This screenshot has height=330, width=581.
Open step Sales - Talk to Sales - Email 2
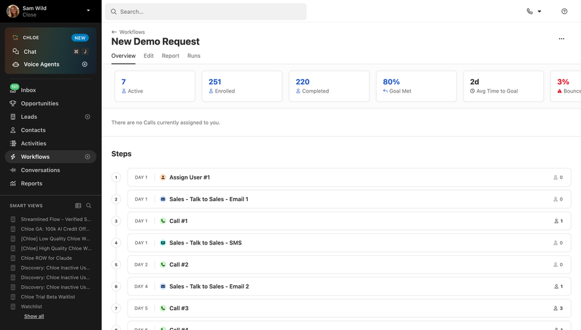349,287
